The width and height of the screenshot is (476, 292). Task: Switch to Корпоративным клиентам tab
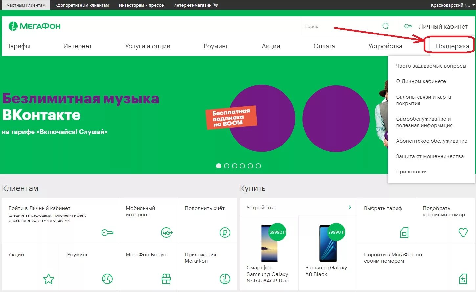[x=82, y=5]
